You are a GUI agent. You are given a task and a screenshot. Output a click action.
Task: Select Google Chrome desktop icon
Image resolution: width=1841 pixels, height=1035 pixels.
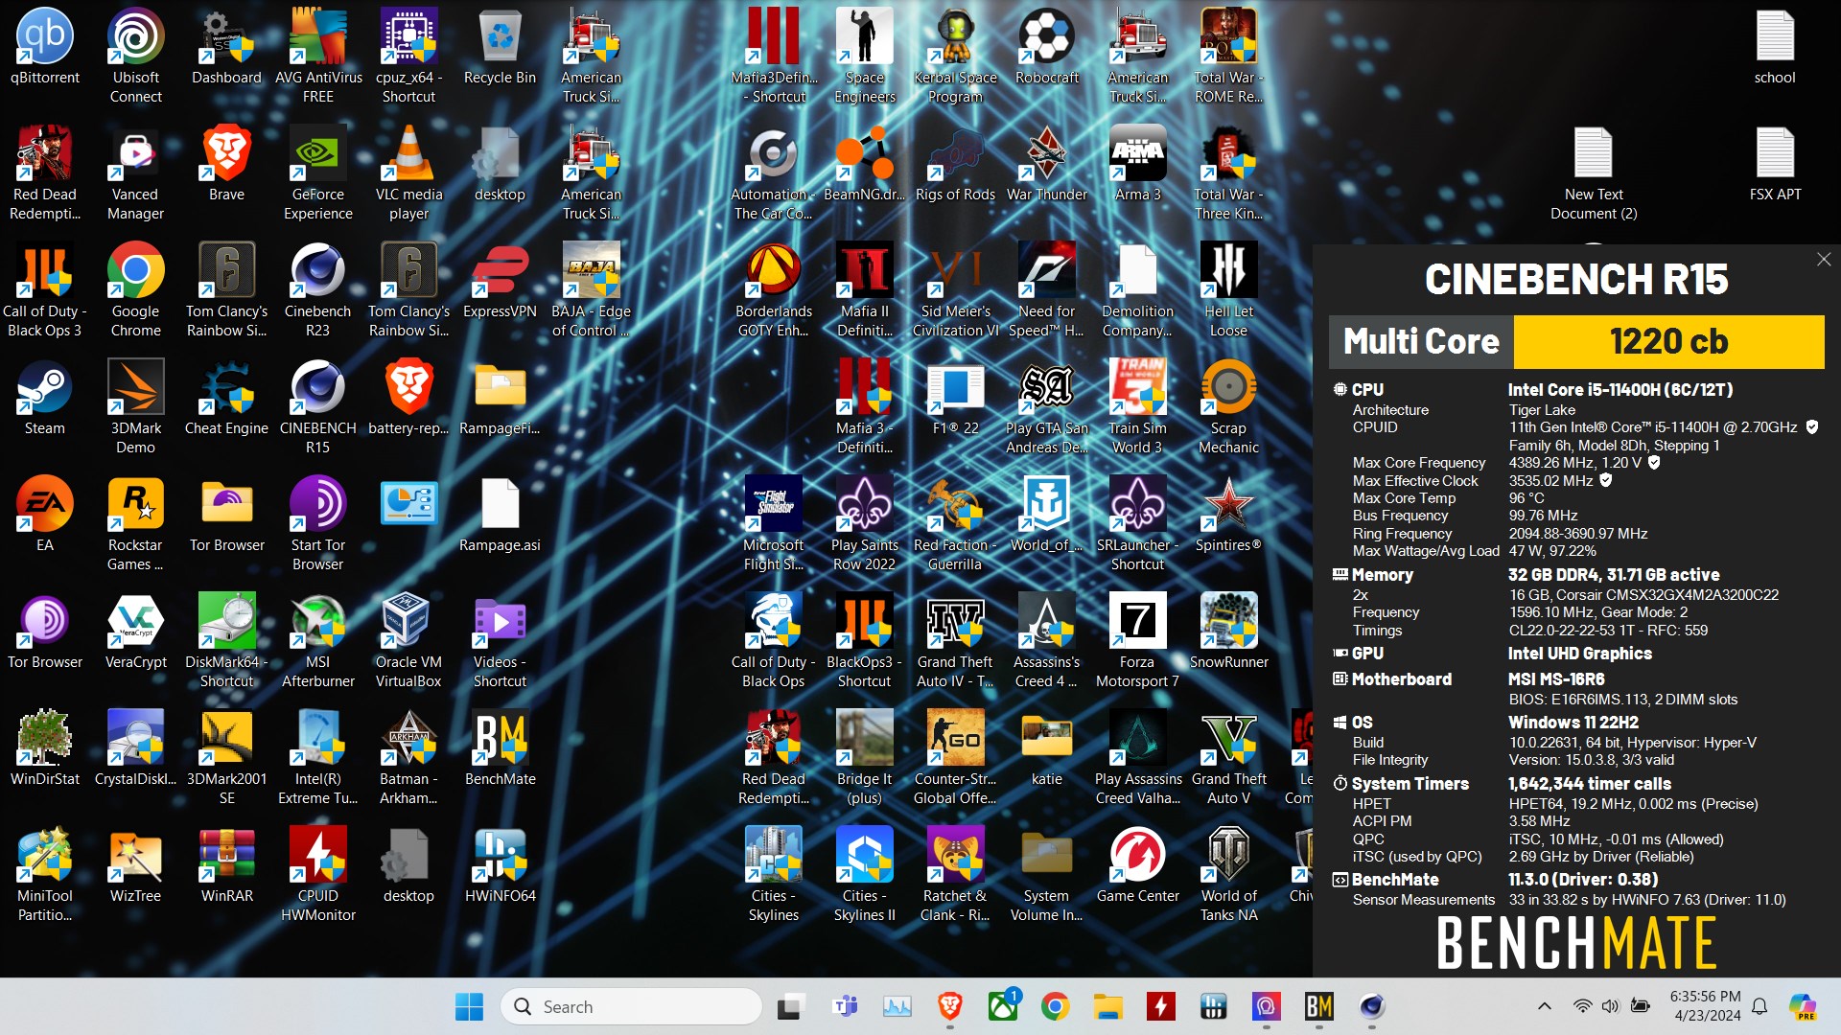pyautogui.click(x=135, y=291)
